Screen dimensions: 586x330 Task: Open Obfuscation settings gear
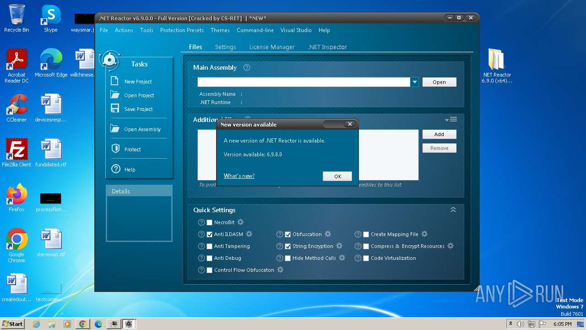328,234
